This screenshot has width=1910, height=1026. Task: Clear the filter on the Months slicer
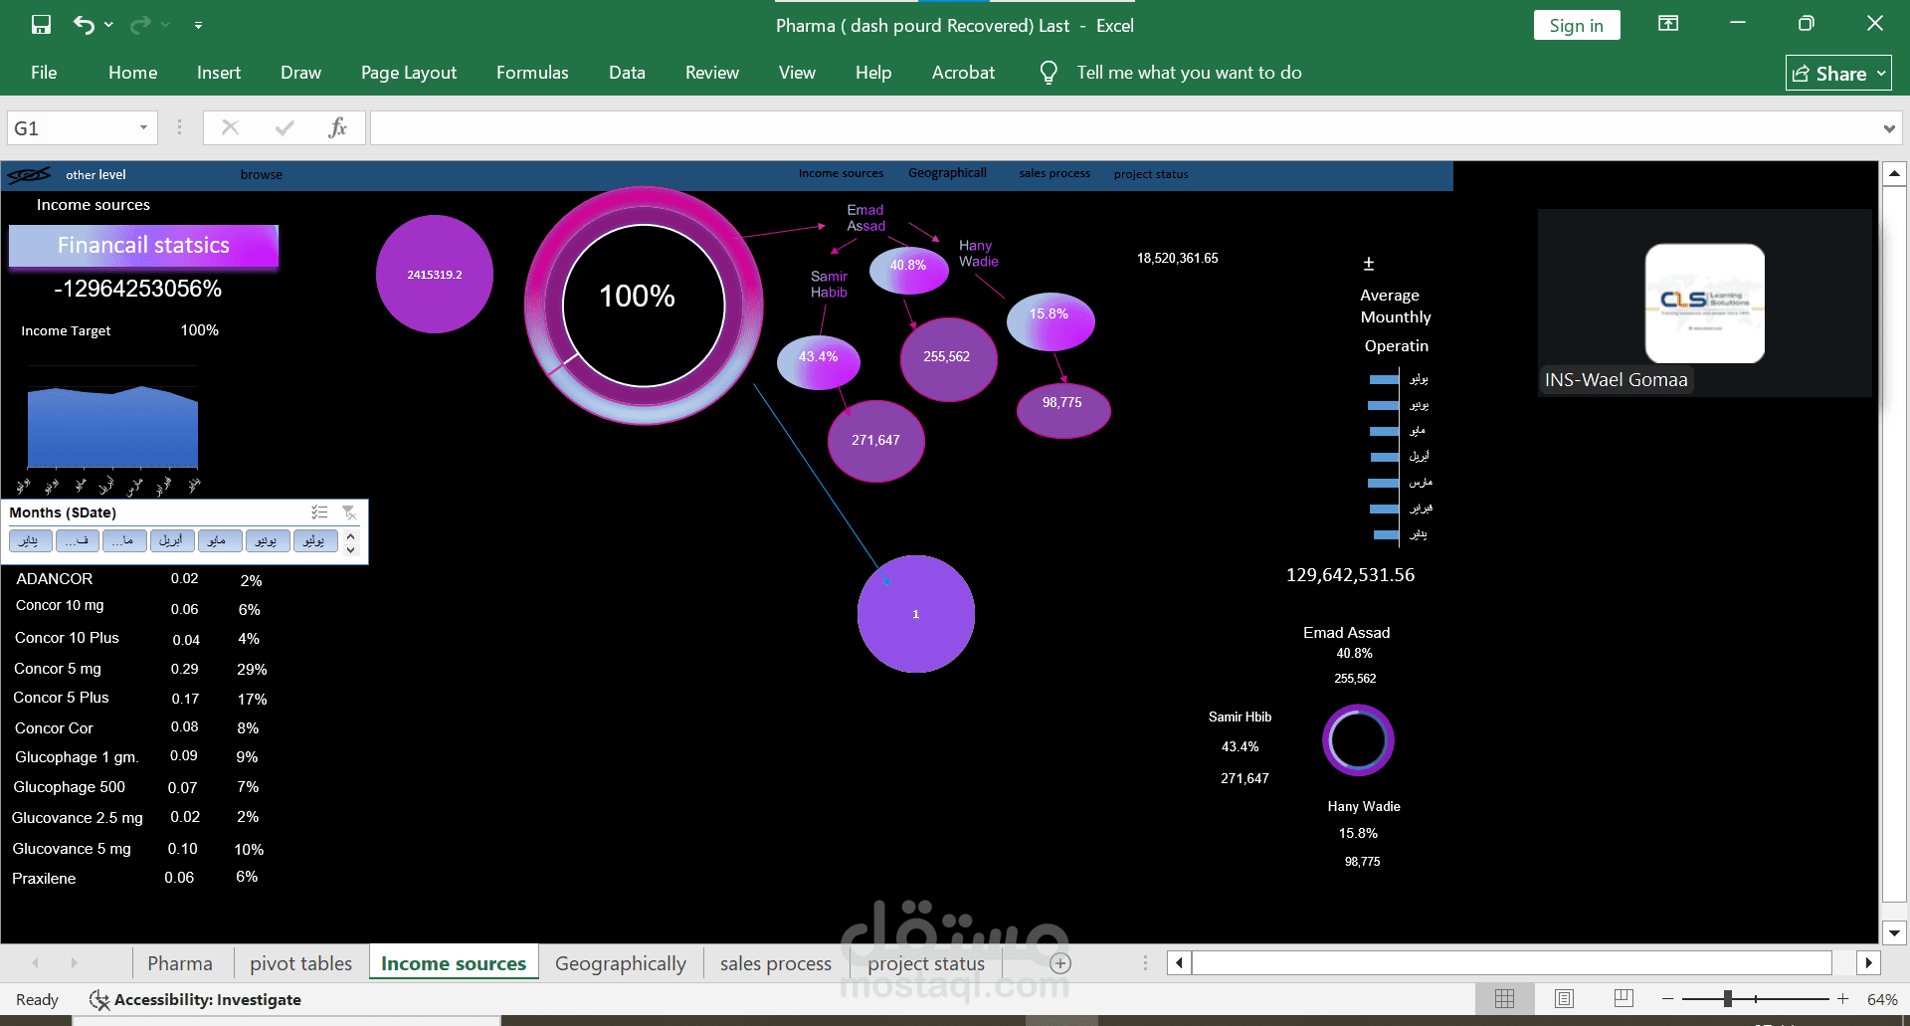tap(348, 512)
